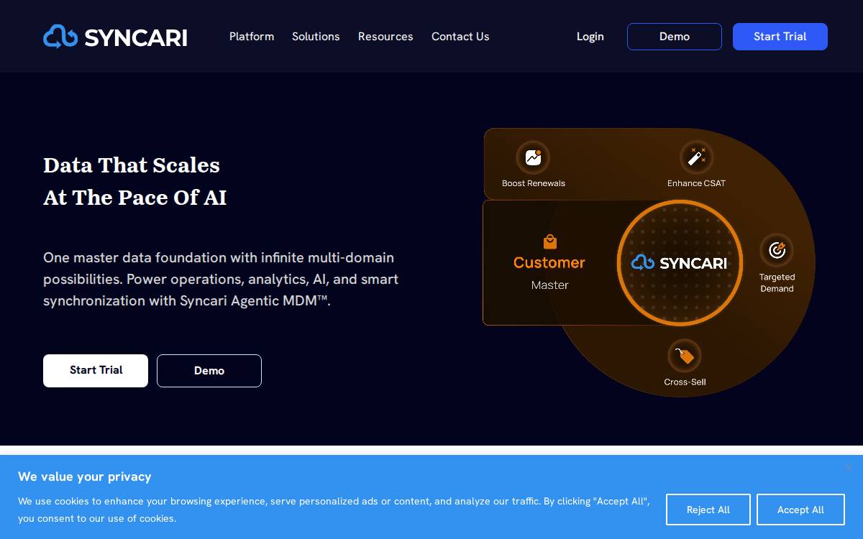Reject all cookies
Screen dimensions: 863x539
coord(708,510)
